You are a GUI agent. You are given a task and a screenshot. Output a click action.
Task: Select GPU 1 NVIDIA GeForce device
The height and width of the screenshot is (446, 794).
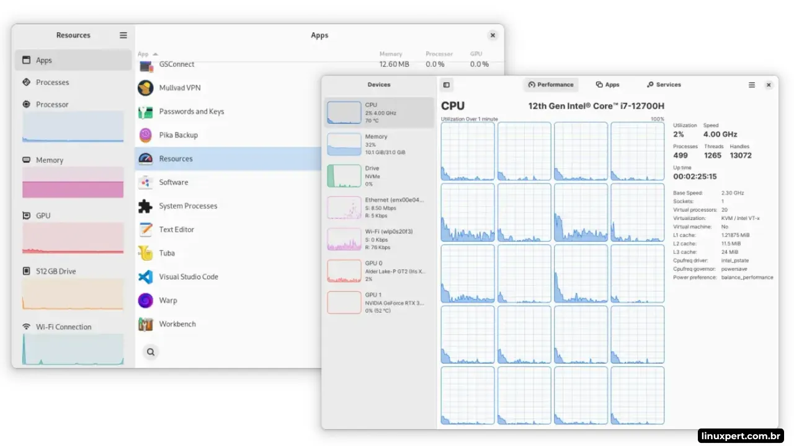379,302
